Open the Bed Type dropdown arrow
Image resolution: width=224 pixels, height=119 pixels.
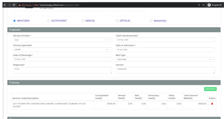click(x=213, y=59)
